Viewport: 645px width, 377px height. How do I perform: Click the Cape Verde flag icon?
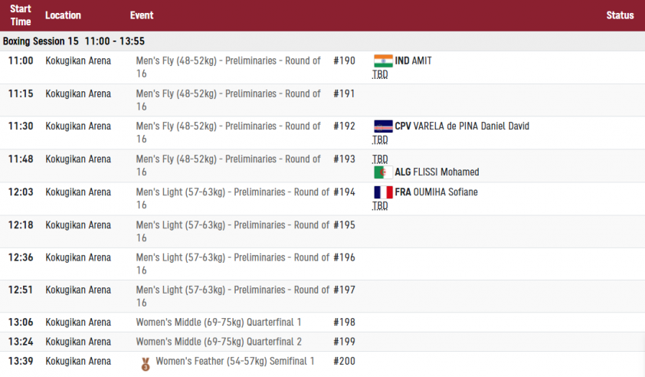(x=383, y=126)
